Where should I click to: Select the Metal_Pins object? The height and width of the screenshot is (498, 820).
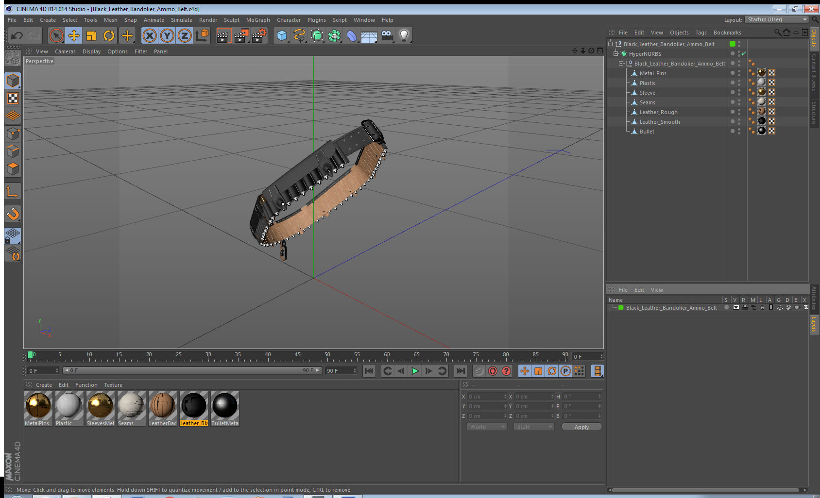(653, 73)
